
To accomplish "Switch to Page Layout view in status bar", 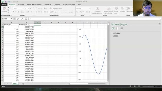I will coord(135,86).
